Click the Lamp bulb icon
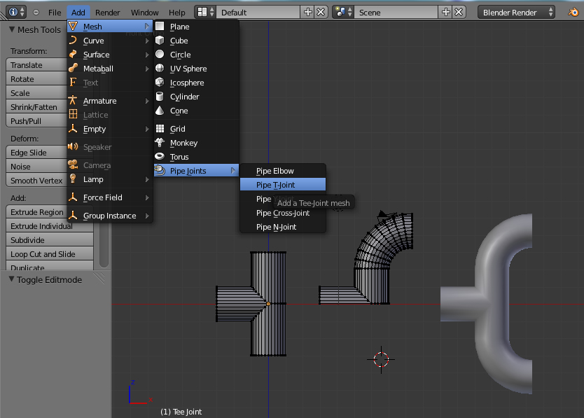Image resolution: width=584 pixels, height=418 pixels. point(73,179)
